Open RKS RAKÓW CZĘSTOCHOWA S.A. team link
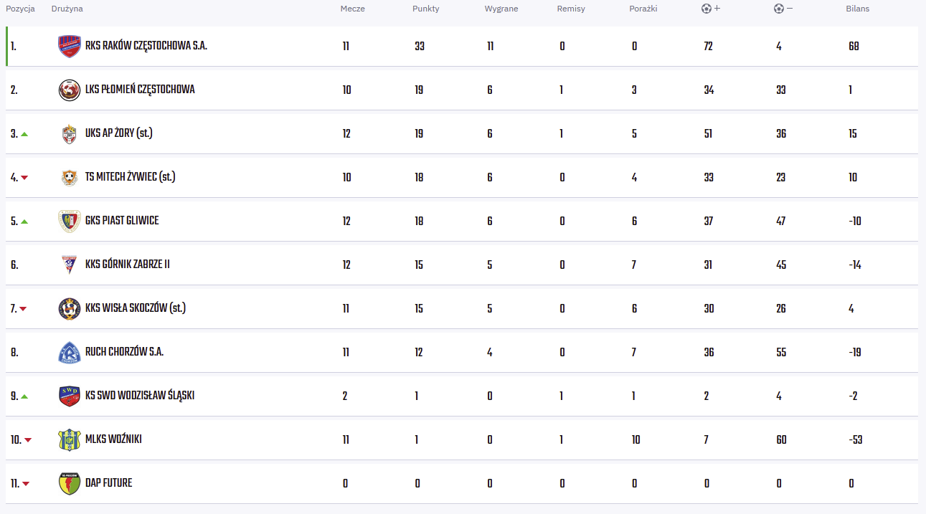The image size is (926, 514). [146, 46]
